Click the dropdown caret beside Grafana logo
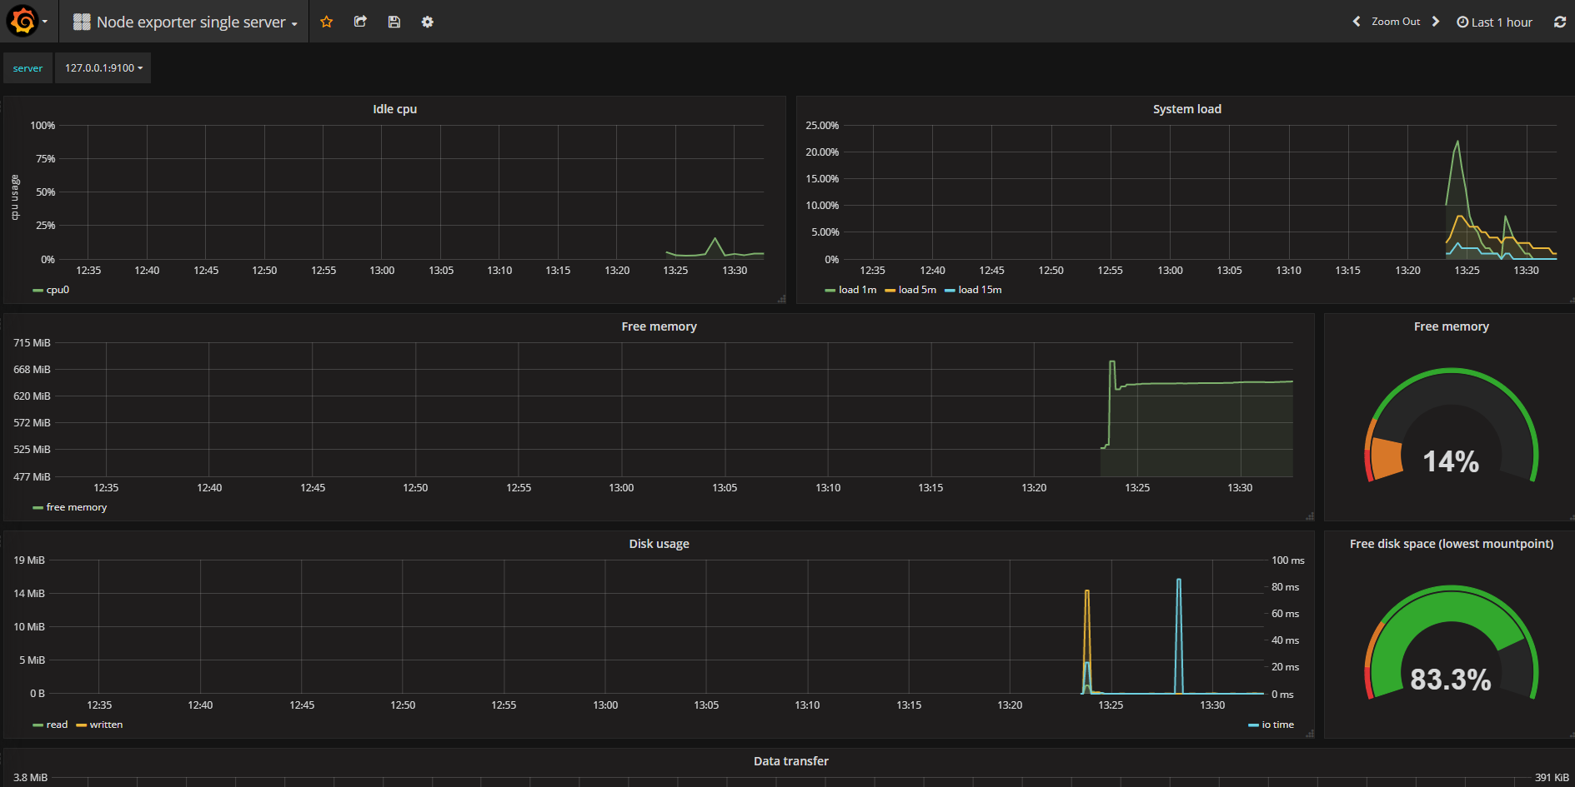This screenshot has width=1575, height=787. pyautogui.click(x=44, y=22)
